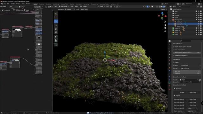Collapse the Objects section
The height and width of the screenshot is (114, 203).
174,96
